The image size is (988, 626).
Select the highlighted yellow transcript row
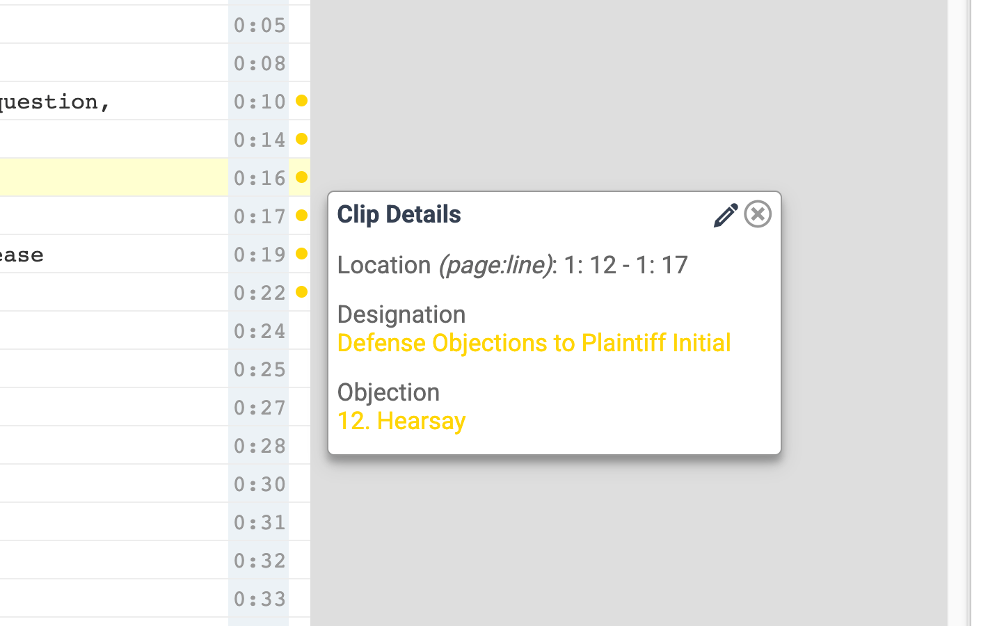[x=111, y=177]
